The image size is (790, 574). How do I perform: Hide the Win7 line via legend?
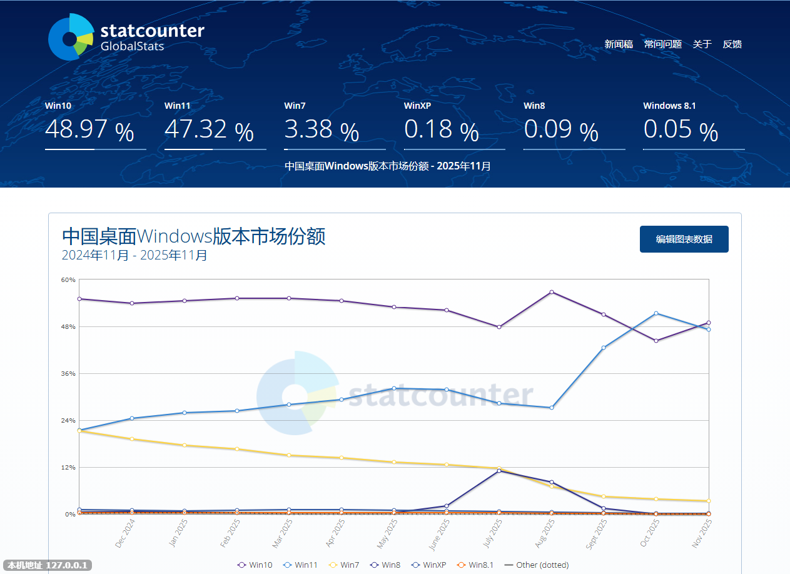[x=344, y=565]
